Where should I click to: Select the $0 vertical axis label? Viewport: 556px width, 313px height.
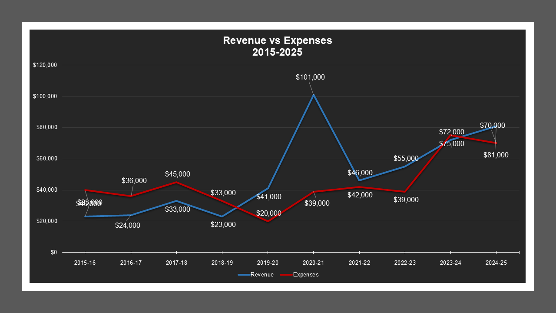(53, 253)
